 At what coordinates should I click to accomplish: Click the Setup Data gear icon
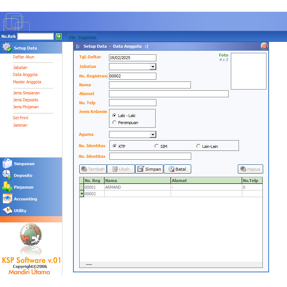(7, 47)
